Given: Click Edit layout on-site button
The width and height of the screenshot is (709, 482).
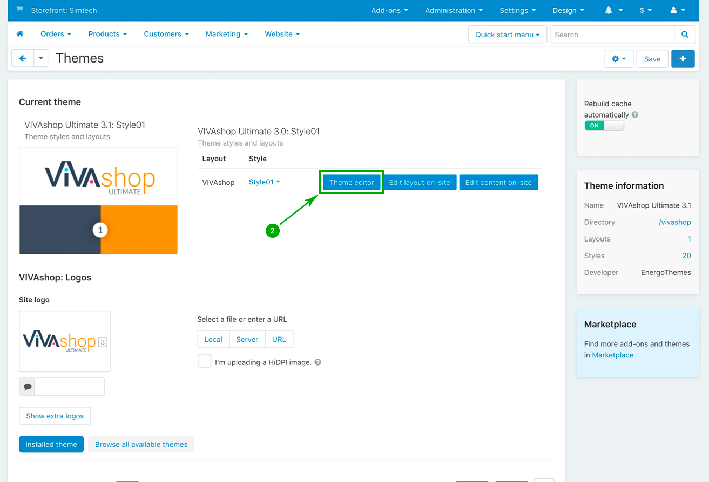Looking at the screenshot, I should [x=420, y=182].
